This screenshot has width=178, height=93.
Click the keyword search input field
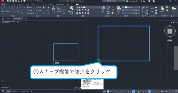coord(112,1)
